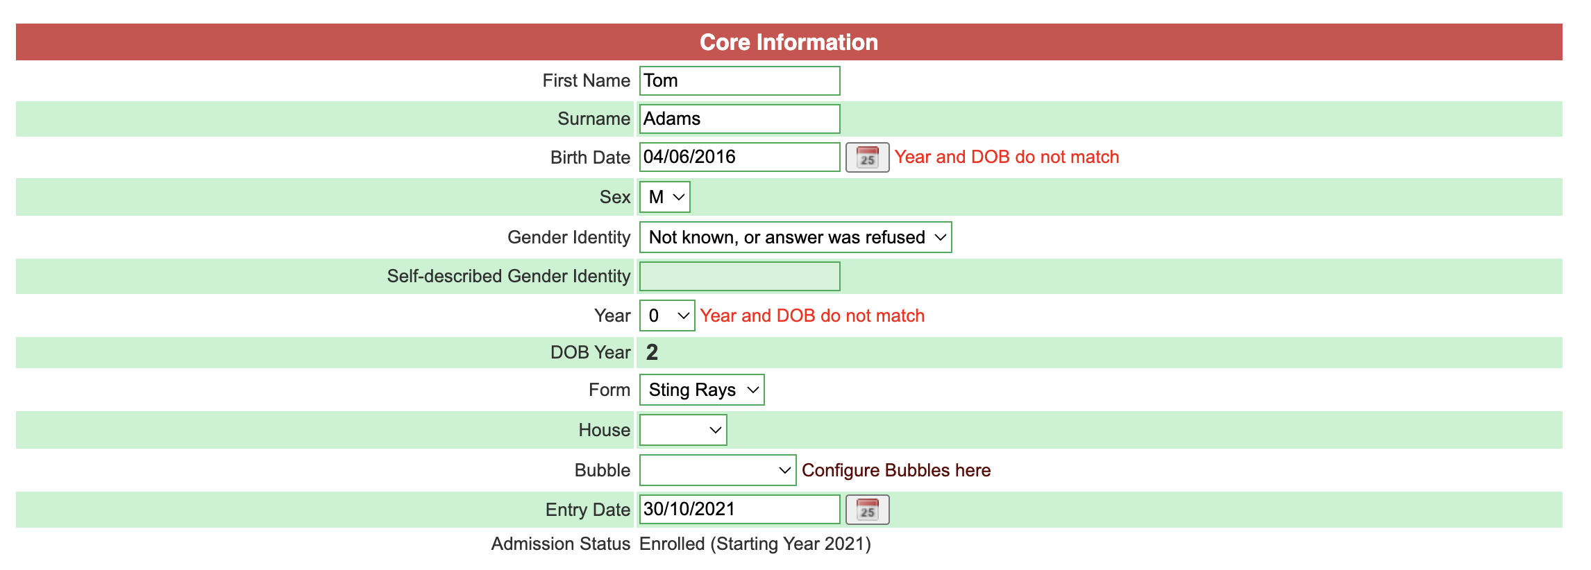Click into the First Name field containing Tom
Viewport: 1591px width, 570px height.
pos(739,80)
